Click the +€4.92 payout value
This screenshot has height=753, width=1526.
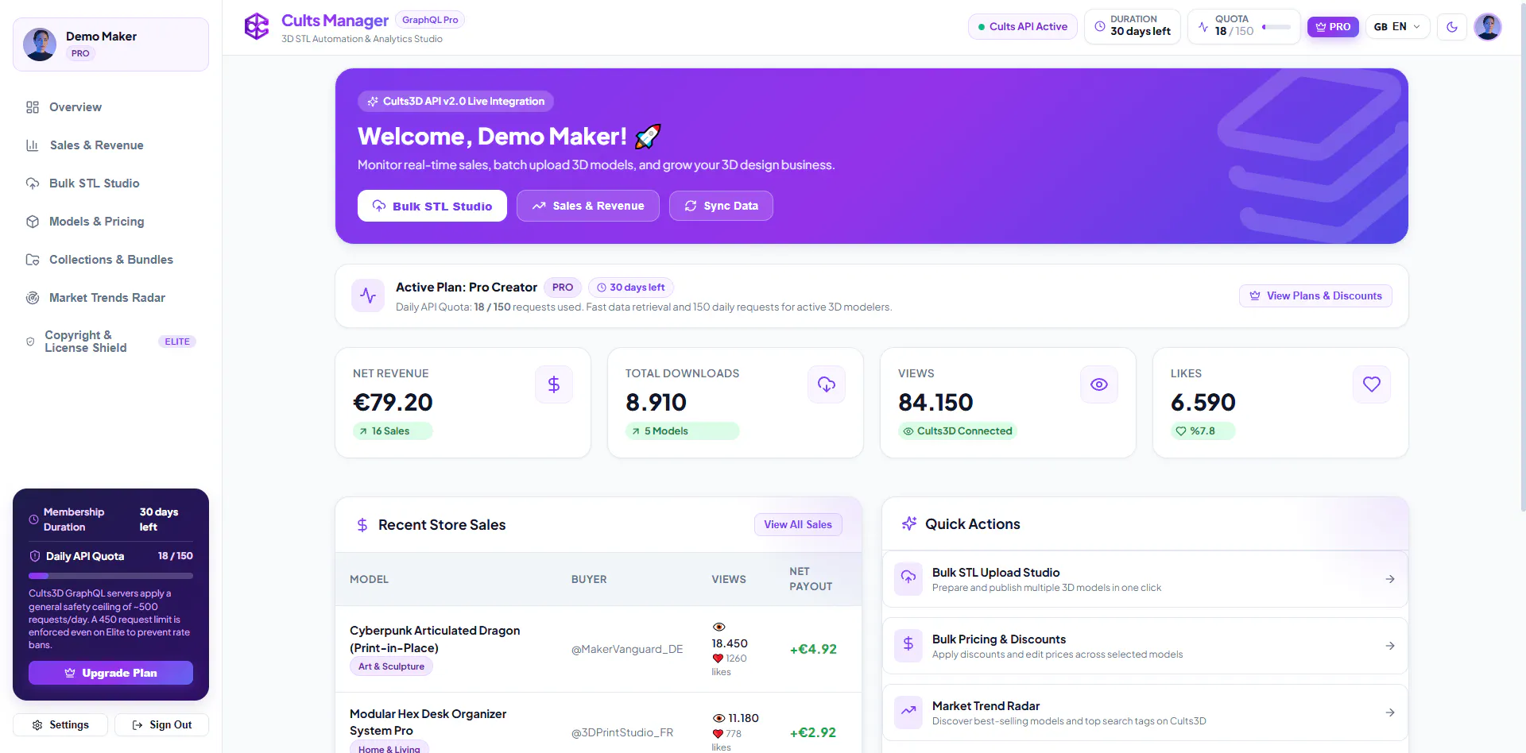[x=813, y=650]
